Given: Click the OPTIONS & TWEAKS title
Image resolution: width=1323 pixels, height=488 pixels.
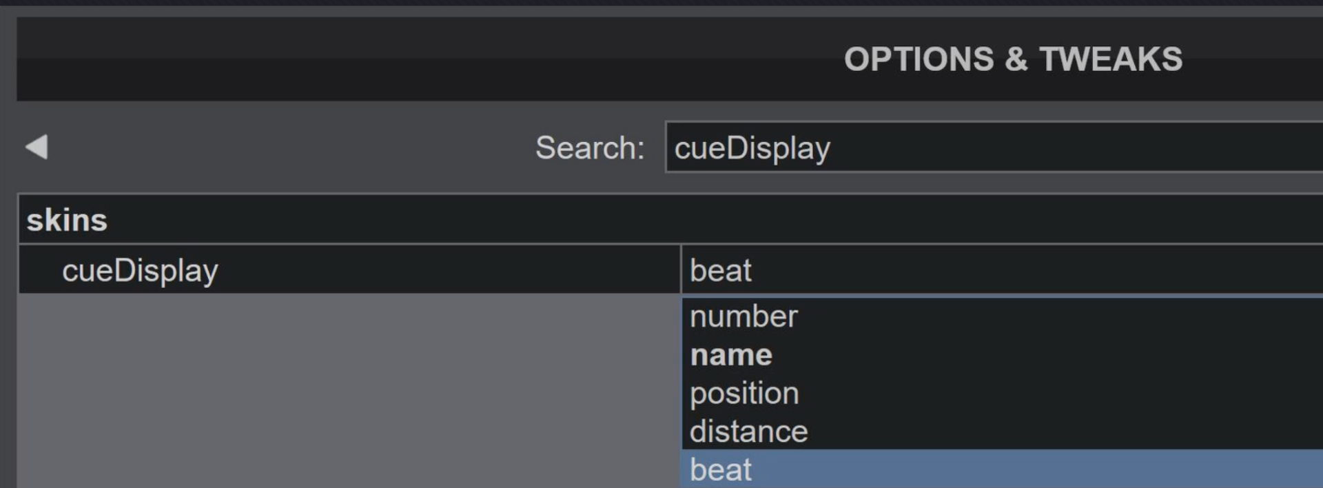Looking at the screenshot, I should [1013, 59].
